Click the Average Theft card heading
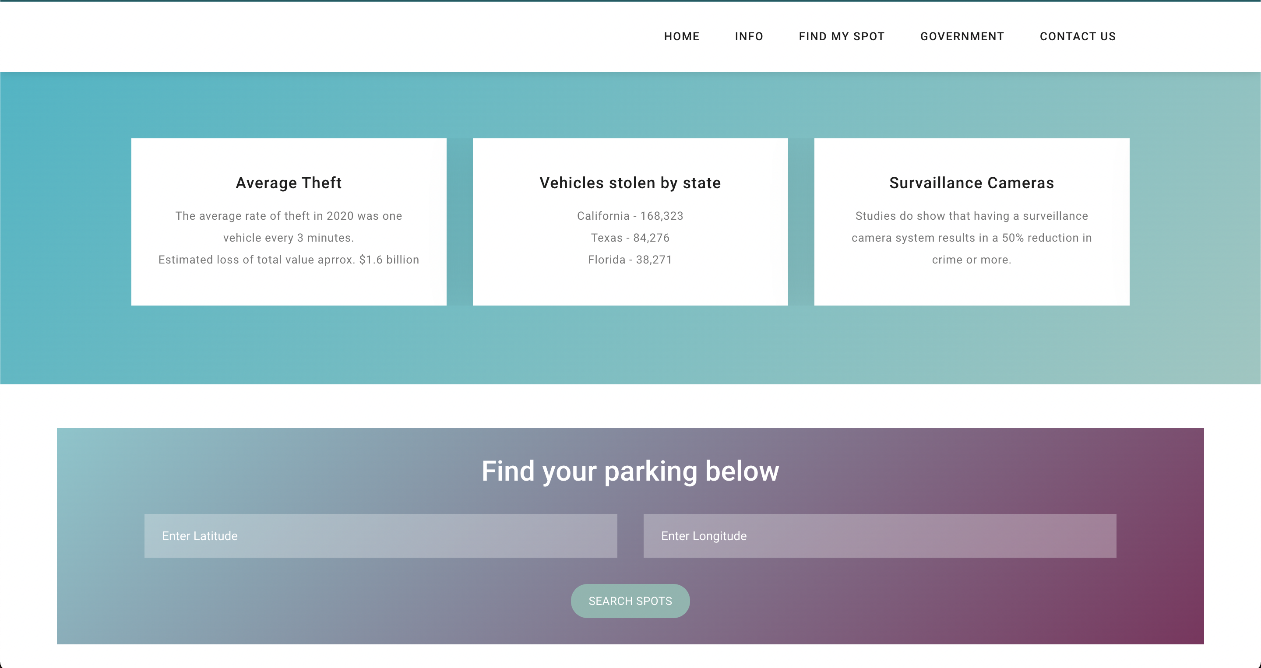The height and width of the screenshot is (668, 1261). click(289, 183)
